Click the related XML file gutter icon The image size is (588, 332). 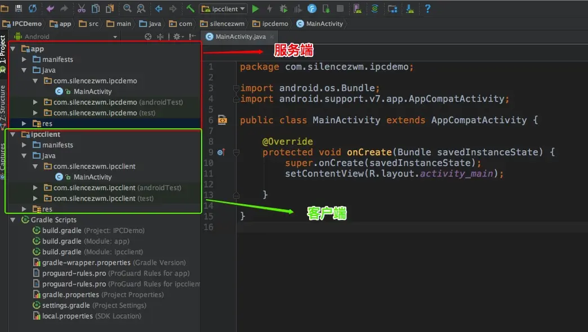[x=222, y=120]
